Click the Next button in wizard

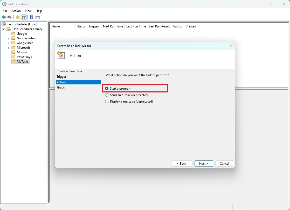coord(204,163)
